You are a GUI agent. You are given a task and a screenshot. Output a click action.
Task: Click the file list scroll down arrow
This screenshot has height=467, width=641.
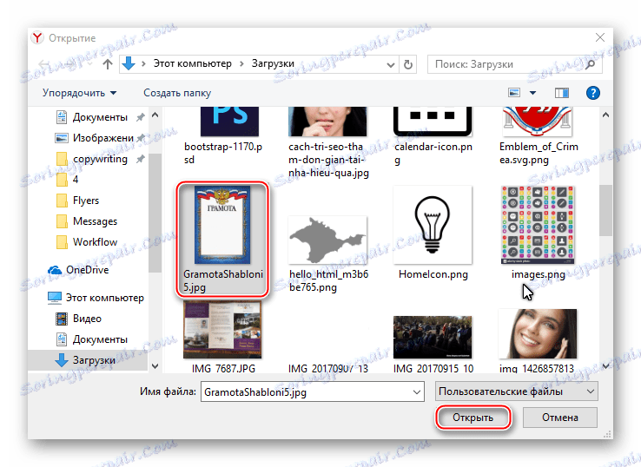pos(605,366)
